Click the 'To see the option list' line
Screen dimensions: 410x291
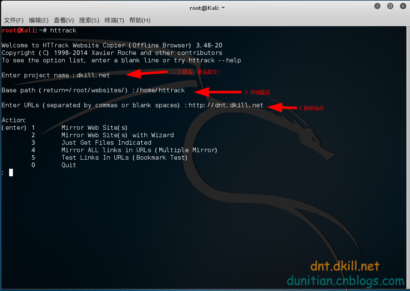(121, 60)
